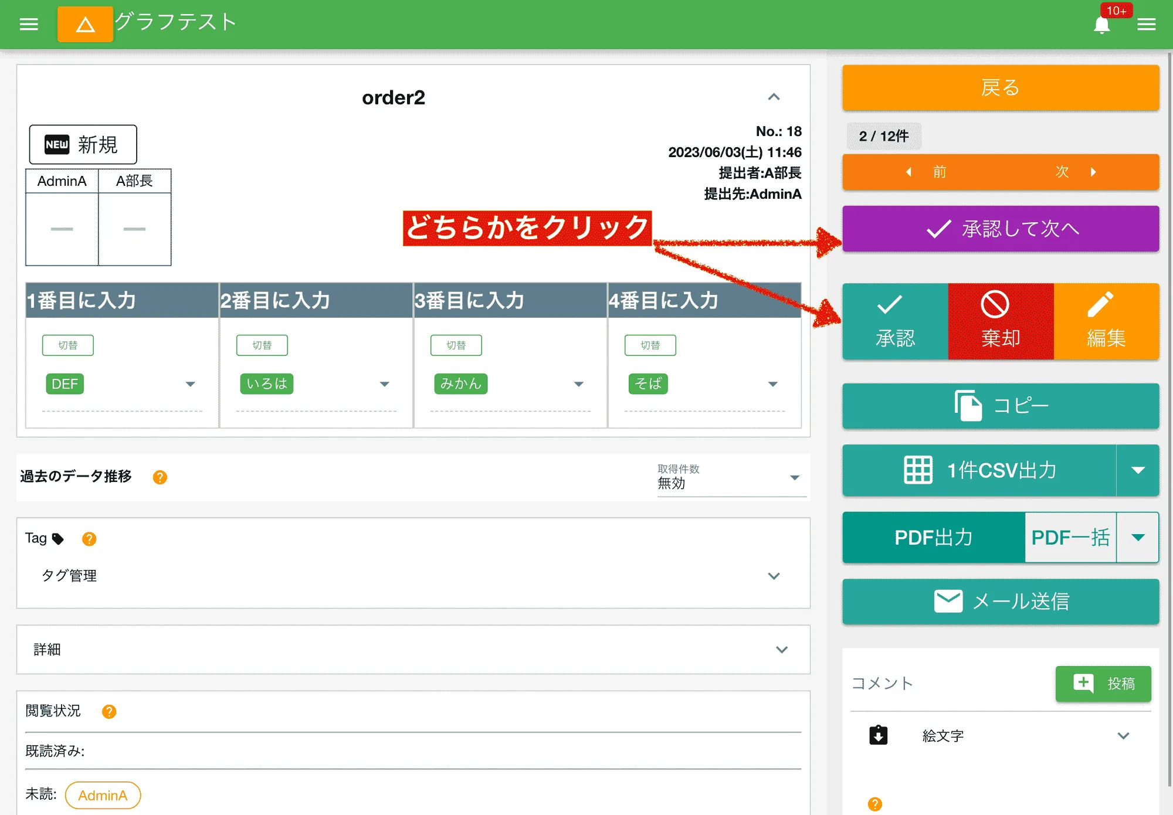The height and width of the screenshot is (815, 1173).
Task: Expand the 詳細 section
Action: click(x=780, y=650)
